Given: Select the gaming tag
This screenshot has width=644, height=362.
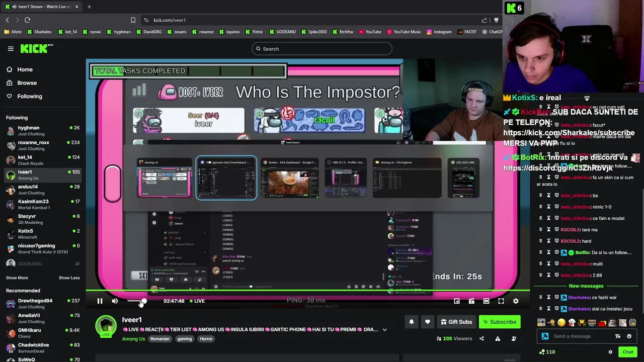Looking at the screenshot, I should [x=185, y=339].
